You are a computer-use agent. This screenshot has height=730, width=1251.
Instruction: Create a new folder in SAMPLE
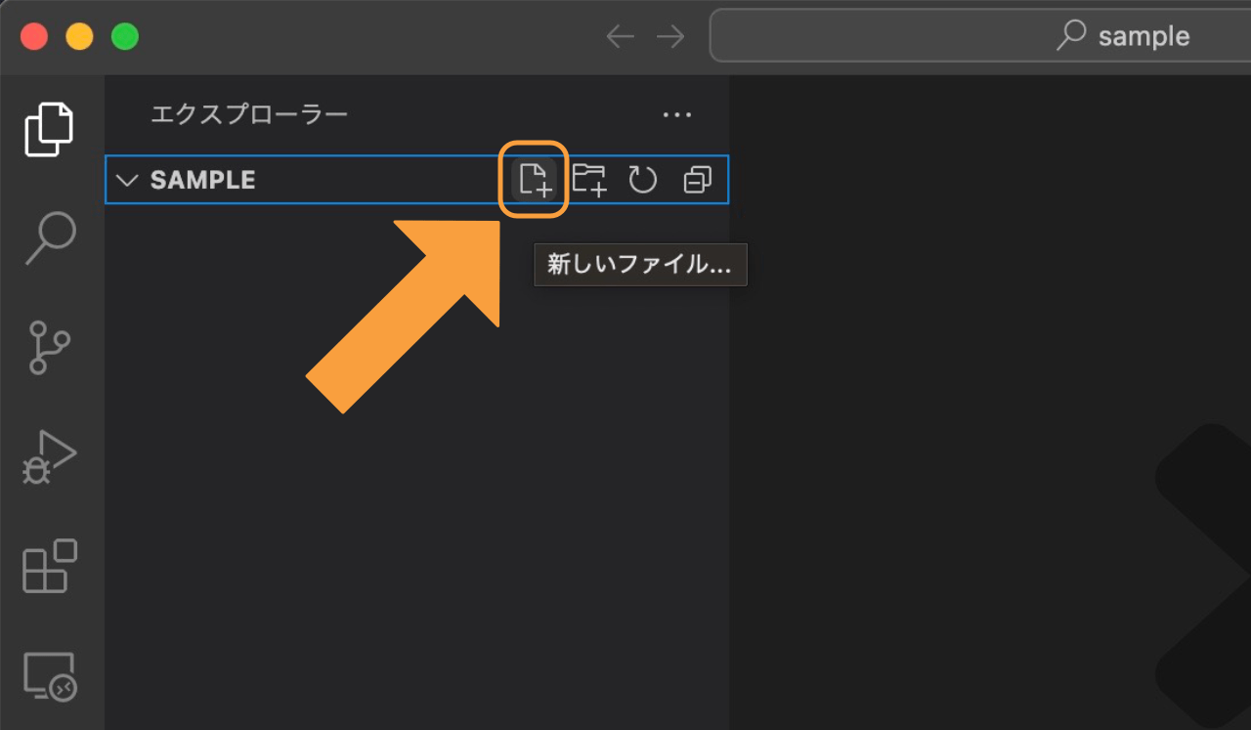point(589,180)
